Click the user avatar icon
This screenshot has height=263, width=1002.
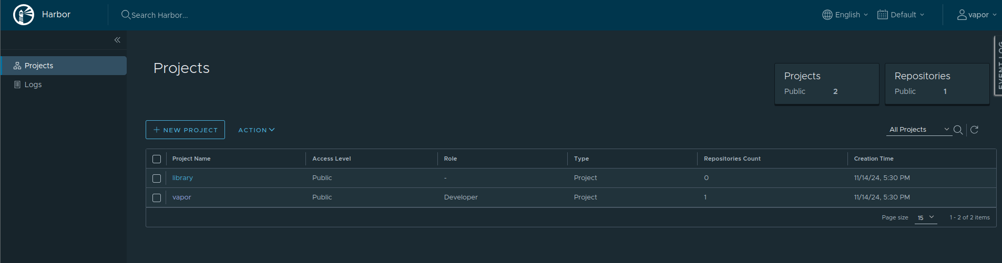tap(962, 15)
